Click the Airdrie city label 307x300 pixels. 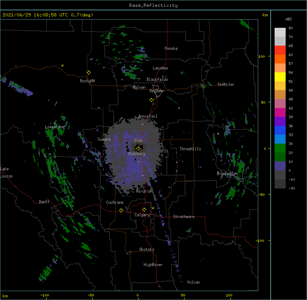[144, 191]
